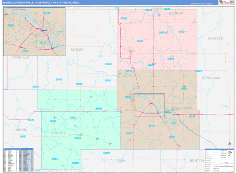The width and height of the screenshot is (236, 173).
Task: Click ZIP label 50676
Action: [x=162, y=33]
